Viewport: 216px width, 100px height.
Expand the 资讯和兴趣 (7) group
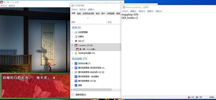point(72,64)
